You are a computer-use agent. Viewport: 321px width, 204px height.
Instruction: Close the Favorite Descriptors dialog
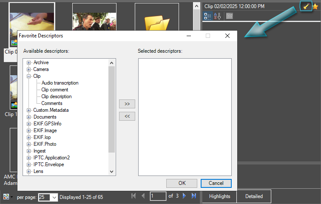pyautogui.click(x=227, y=36)
